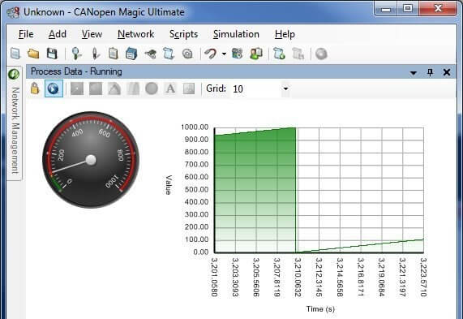Screen dimensions: 463x319
Task: Click the green Network Management tab icon
Action: pyautogui.click(x=14, y=74)
